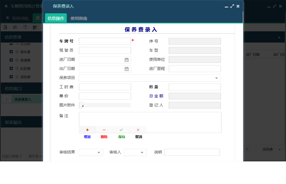This screenshot has height=184, width=286.
Task: Click the expand arrows icon on dialog title bar
Action: [232, 6]
